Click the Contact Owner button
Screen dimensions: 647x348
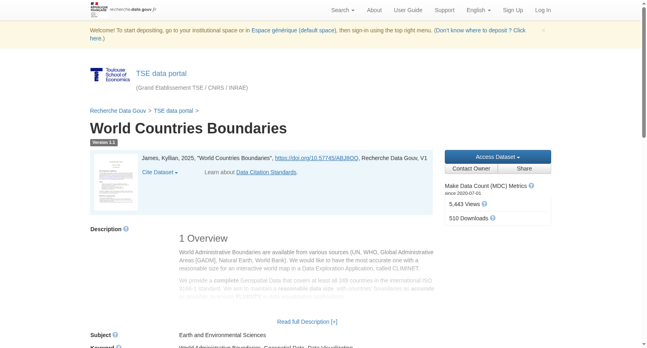(x=471, y=169)
